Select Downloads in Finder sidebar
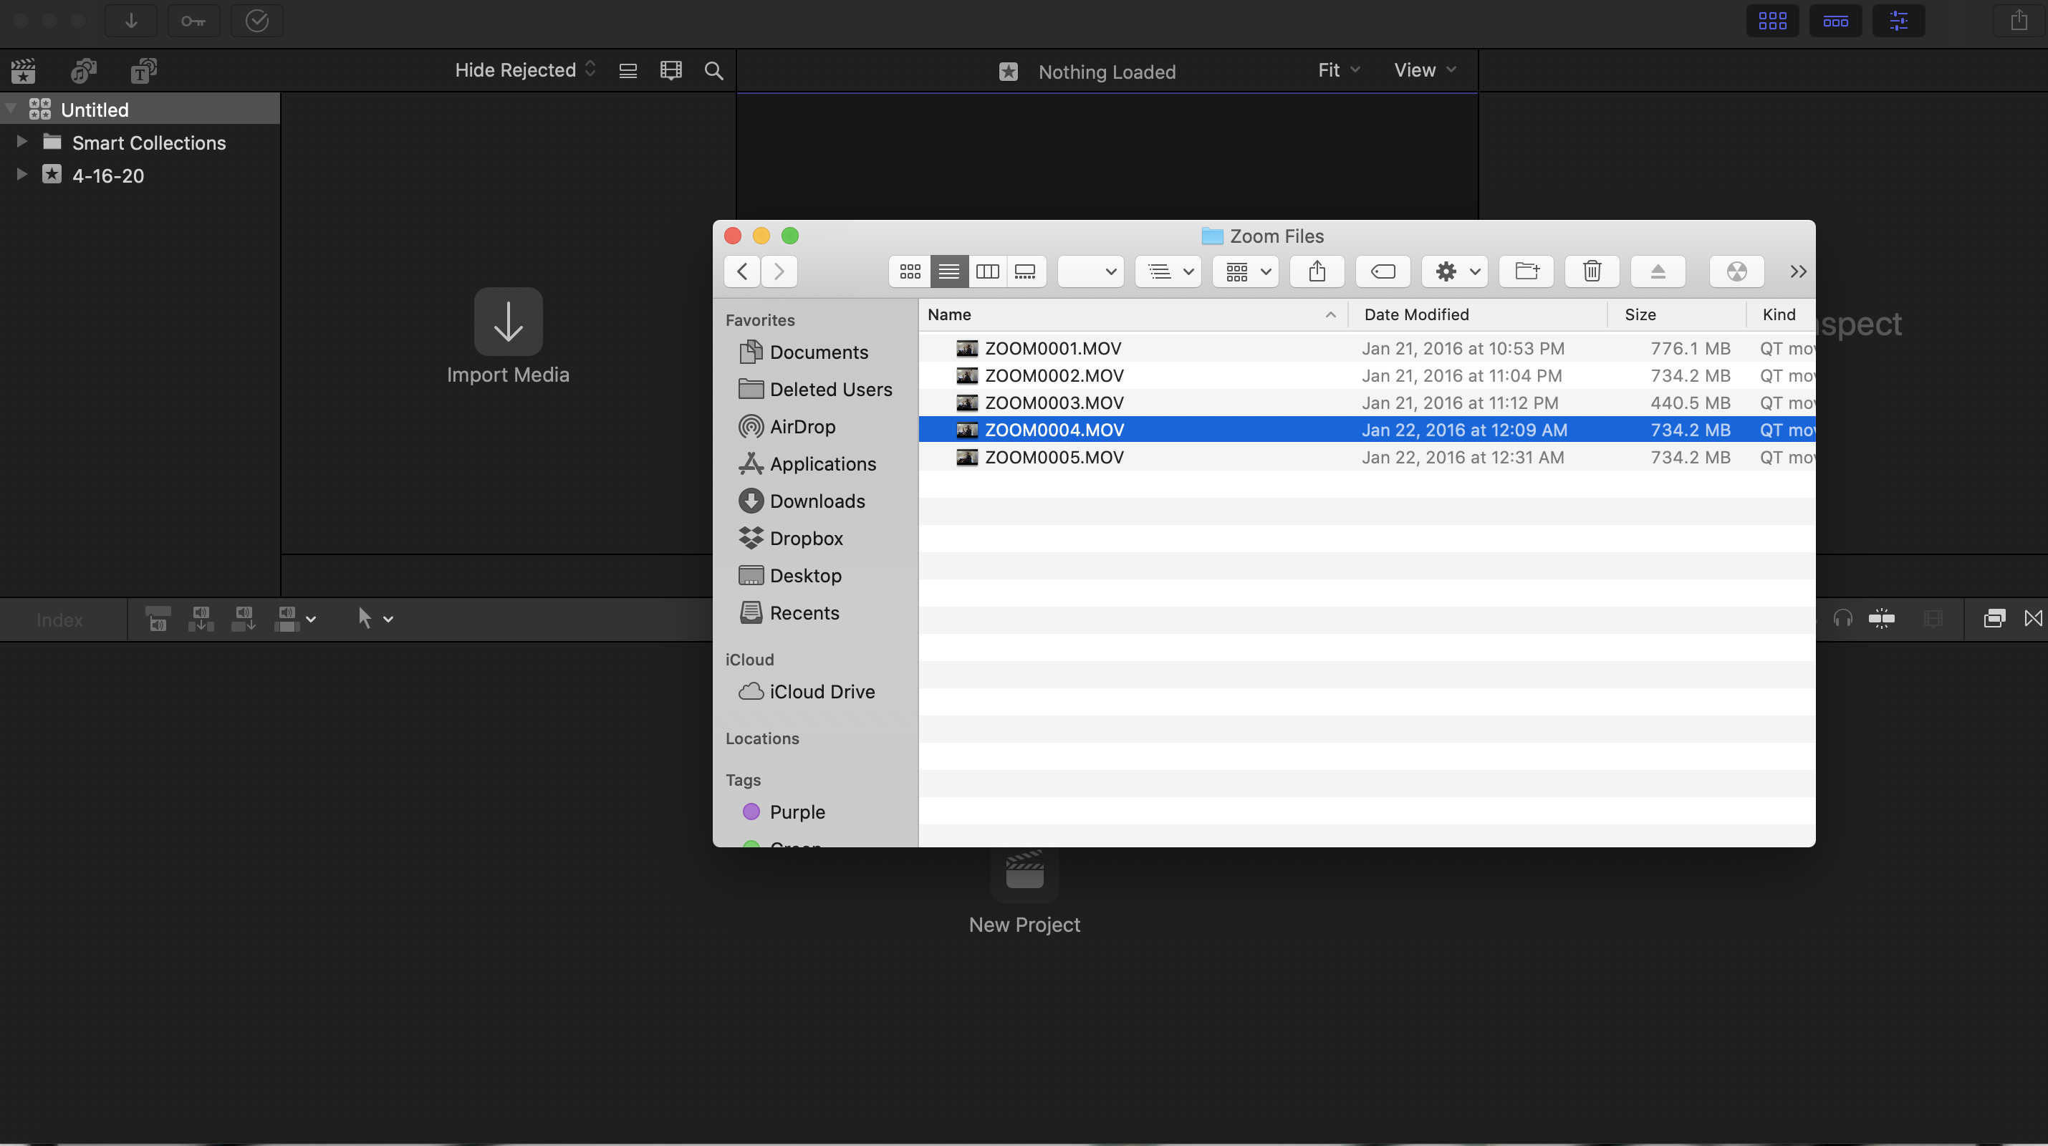 (817, 501)
